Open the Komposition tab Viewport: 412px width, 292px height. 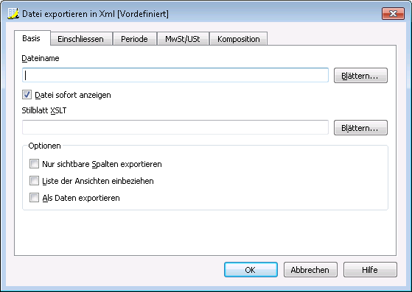point(239,39)
